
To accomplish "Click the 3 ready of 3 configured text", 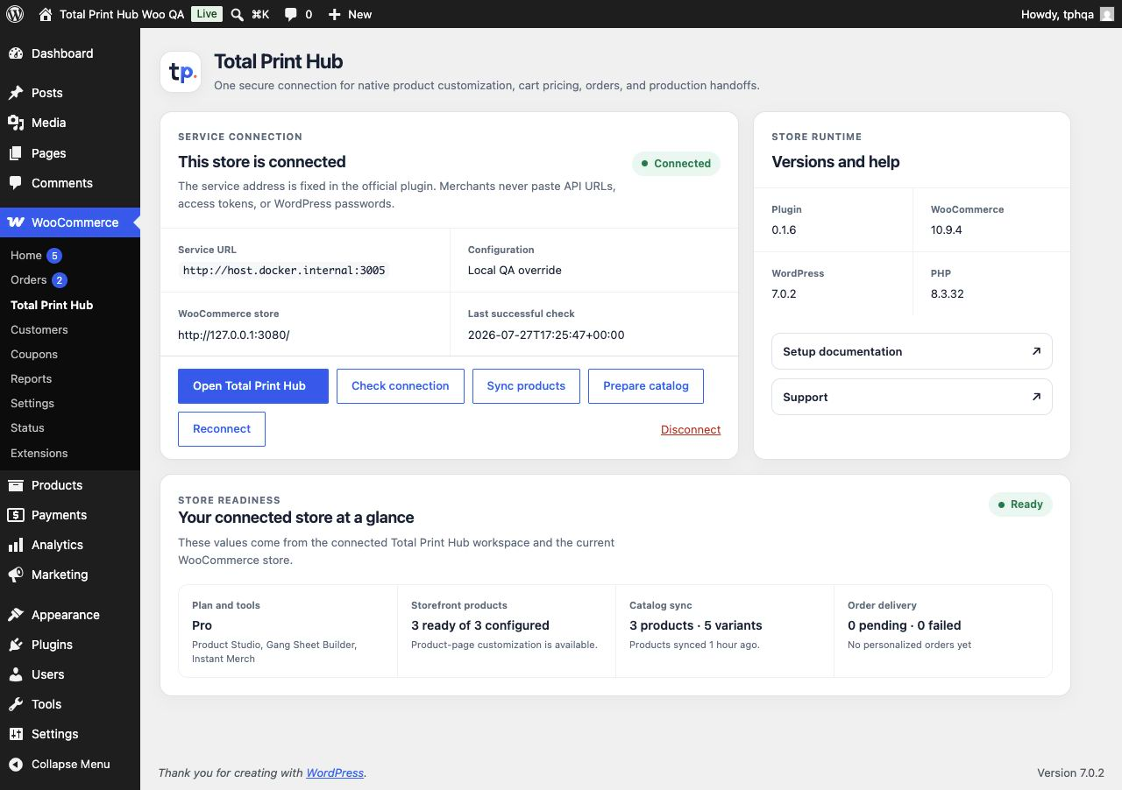I will pyautogui.click(x=480, y=625).
